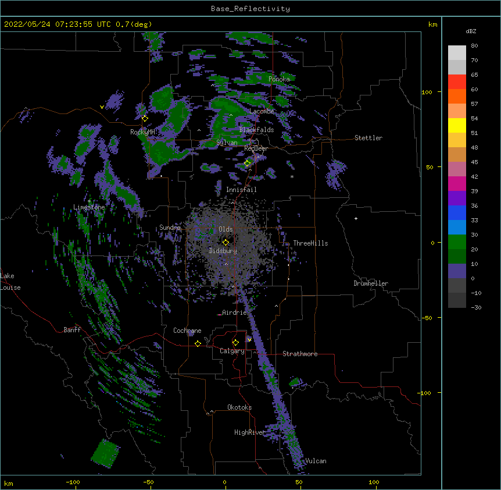
Task: Click the Vulcan label
Action: click(316, 461)
